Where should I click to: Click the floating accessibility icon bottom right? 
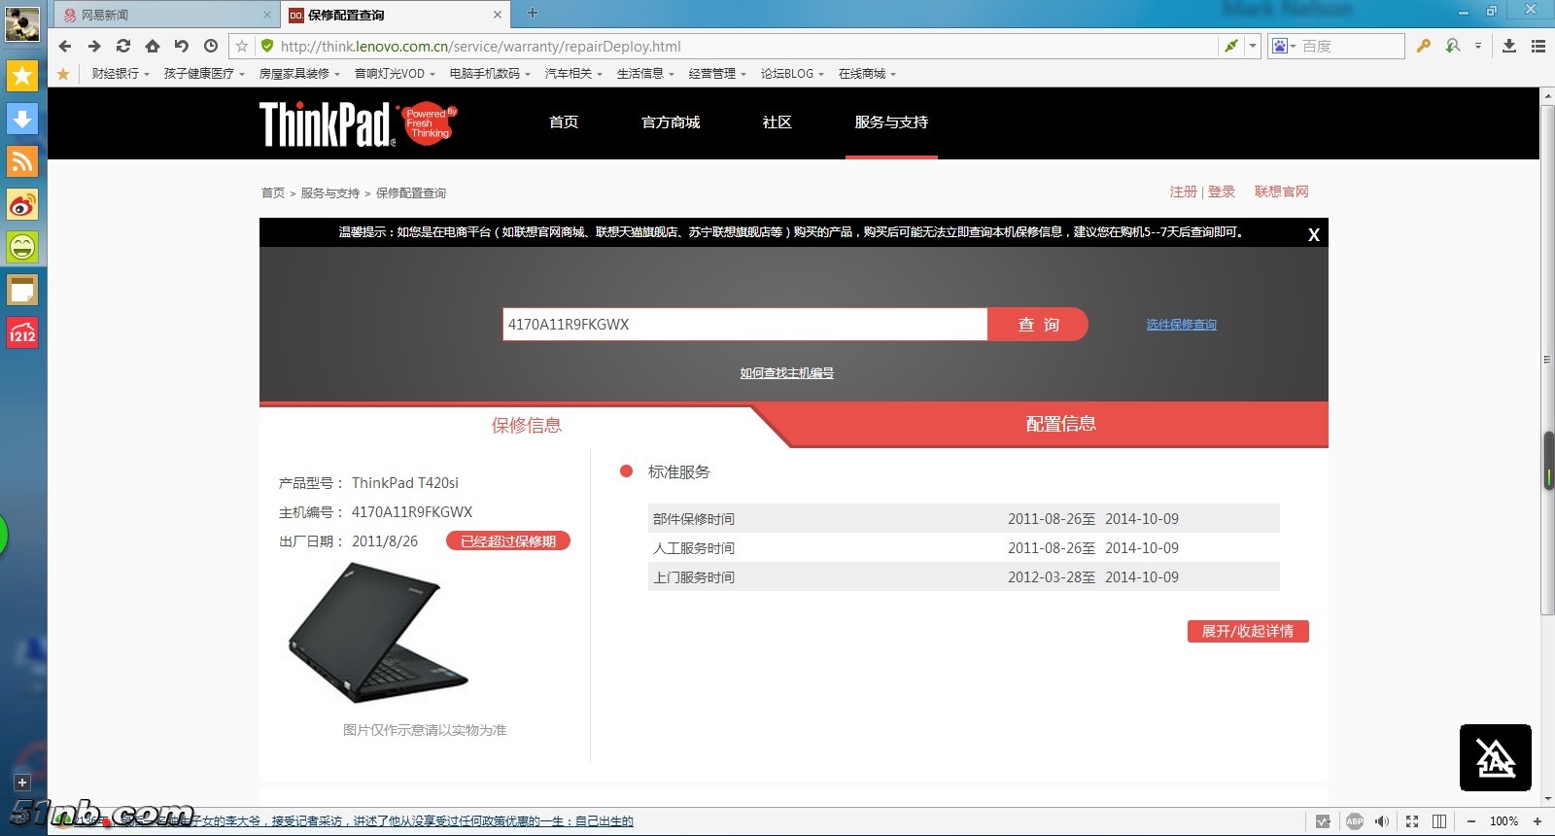[x=1496, y=758]
